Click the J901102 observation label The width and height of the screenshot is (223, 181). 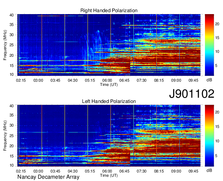coord(192,94)
